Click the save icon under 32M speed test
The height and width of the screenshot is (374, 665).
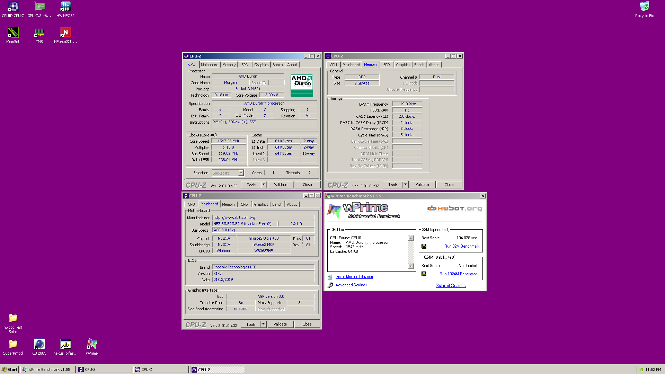pos(424,246)
